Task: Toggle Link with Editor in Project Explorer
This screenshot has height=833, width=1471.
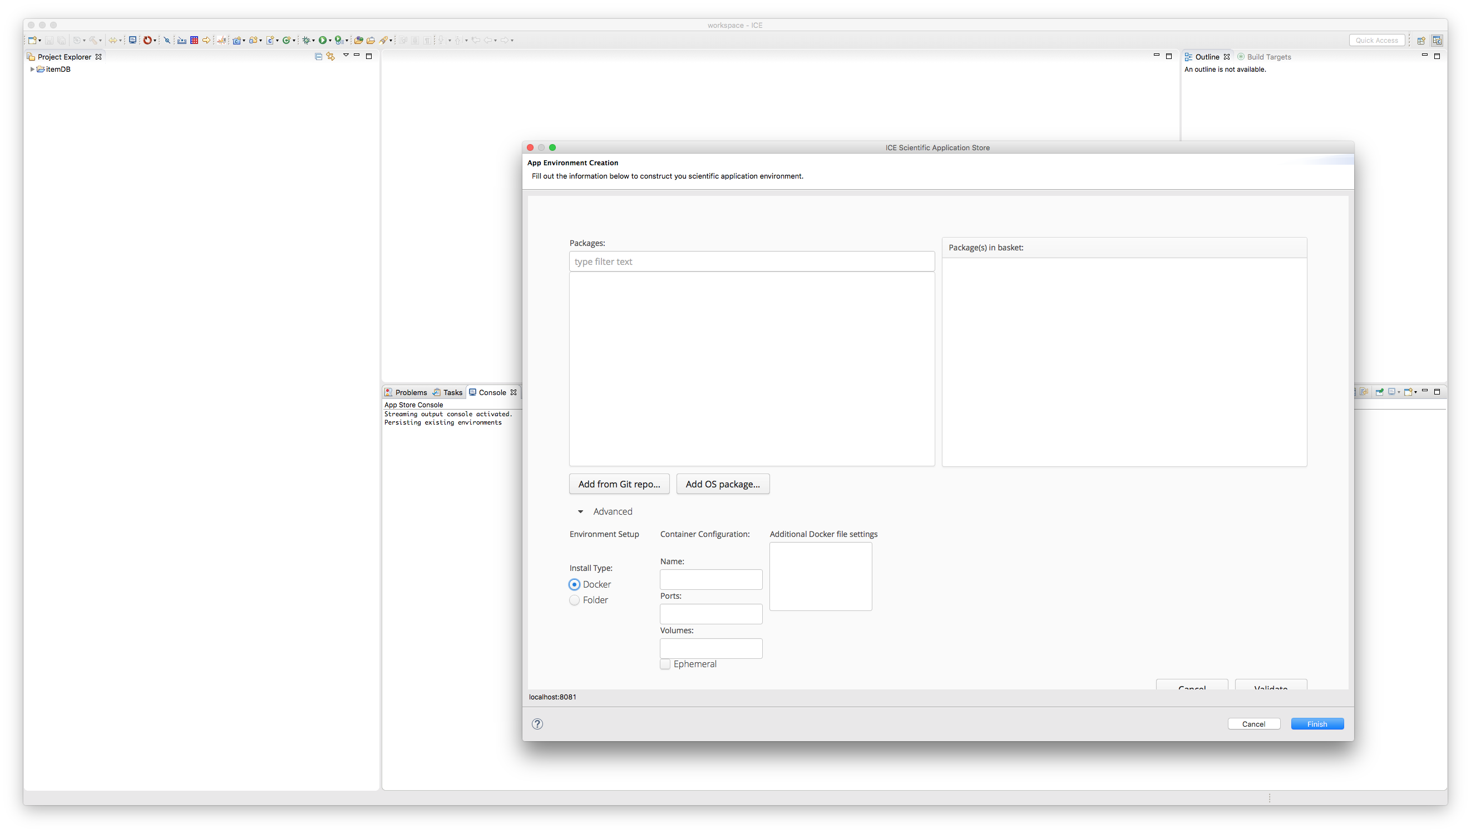Action: click(330, 56)
